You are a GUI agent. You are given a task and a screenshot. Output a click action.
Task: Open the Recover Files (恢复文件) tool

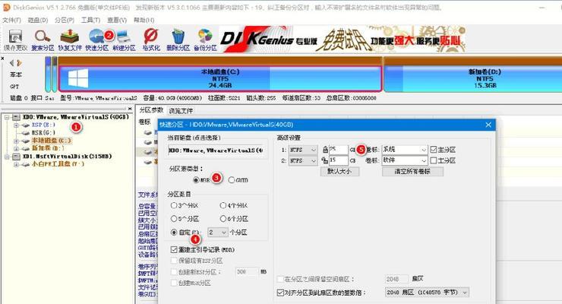pos(70,40)
